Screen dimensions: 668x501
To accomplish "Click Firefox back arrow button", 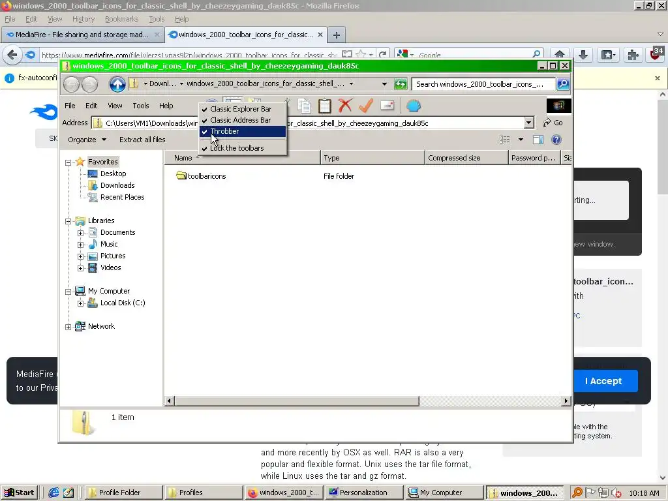I will (12, 55).
